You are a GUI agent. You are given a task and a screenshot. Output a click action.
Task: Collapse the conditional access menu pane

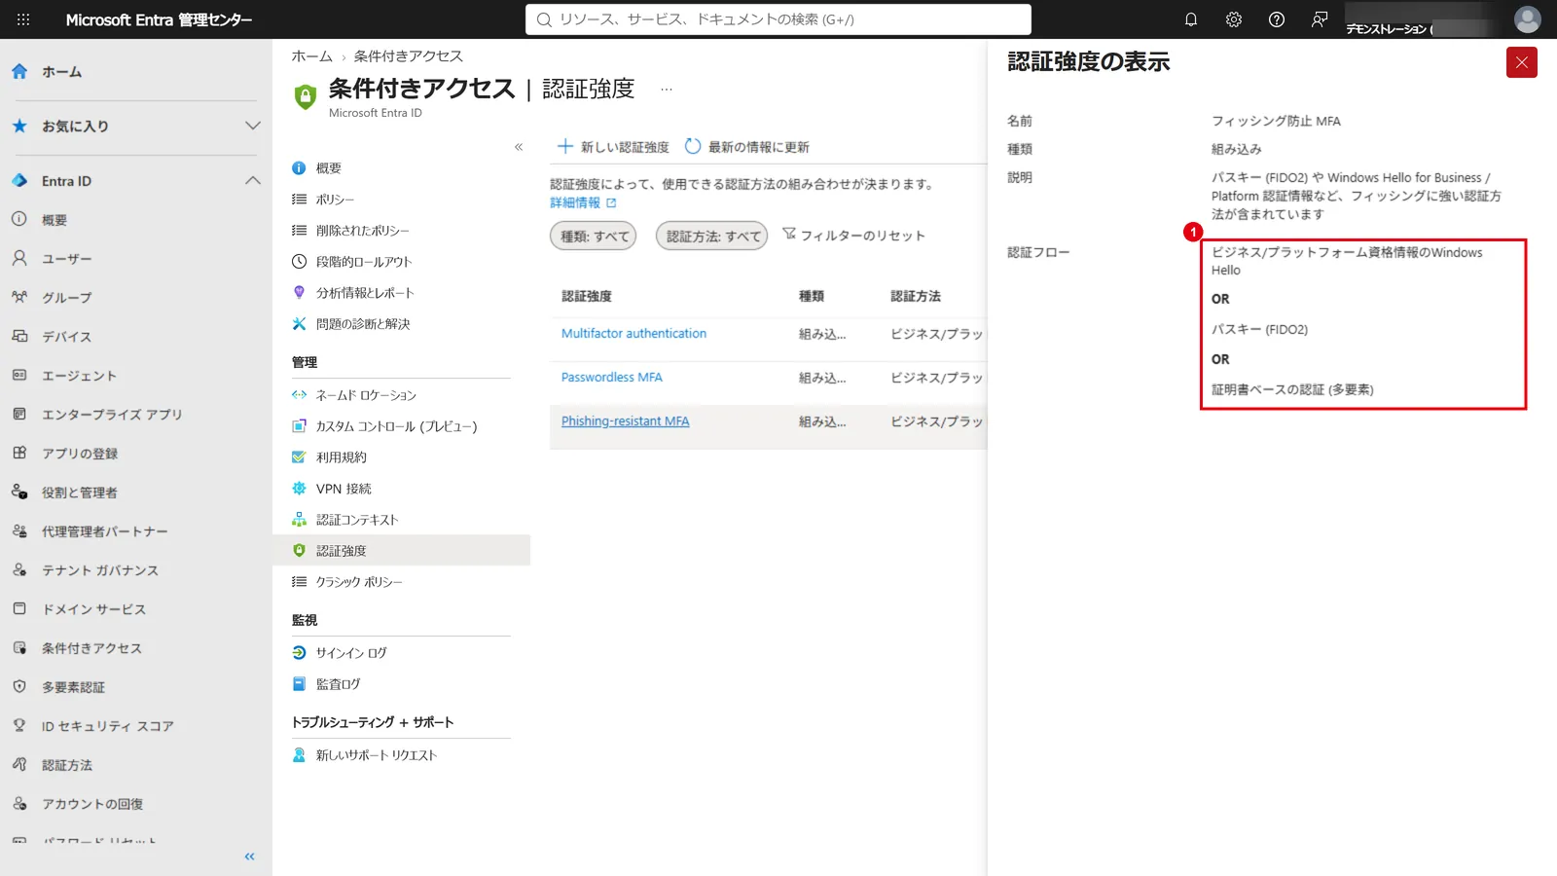(519, 147)
